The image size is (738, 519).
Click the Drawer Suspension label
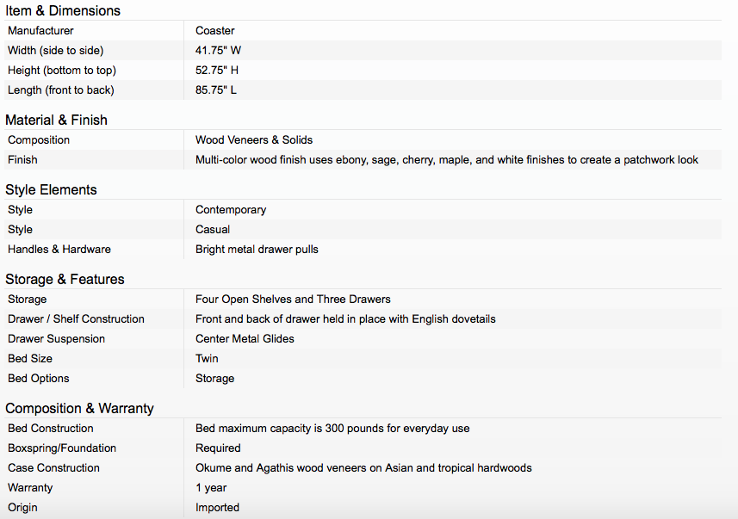(x=57, y=339)
